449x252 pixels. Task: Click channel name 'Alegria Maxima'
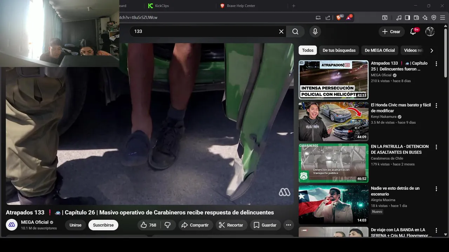(x=383, y=200)
